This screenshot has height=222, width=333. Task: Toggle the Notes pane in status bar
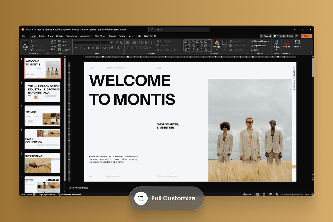pos(247,195)
